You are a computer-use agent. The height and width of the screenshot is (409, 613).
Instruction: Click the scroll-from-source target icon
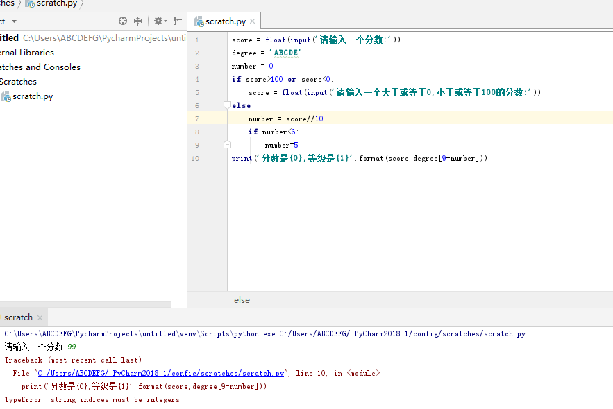(123, 21)
